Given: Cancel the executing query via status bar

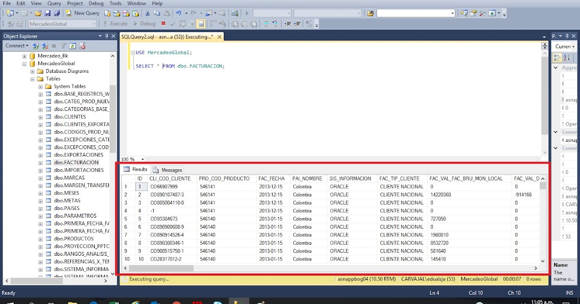Looking at the screenshot, I should coord(124,278).
